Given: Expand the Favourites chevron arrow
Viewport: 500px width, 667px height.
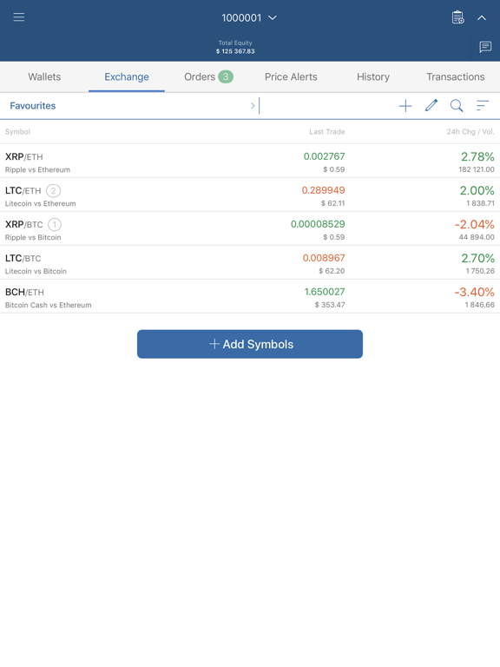Looking at the screenshot, I should click(x=253, y=106).
